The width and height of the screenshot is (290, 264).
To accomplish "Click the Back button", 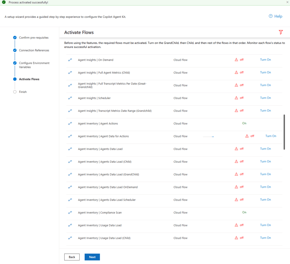I will [72, 257].
